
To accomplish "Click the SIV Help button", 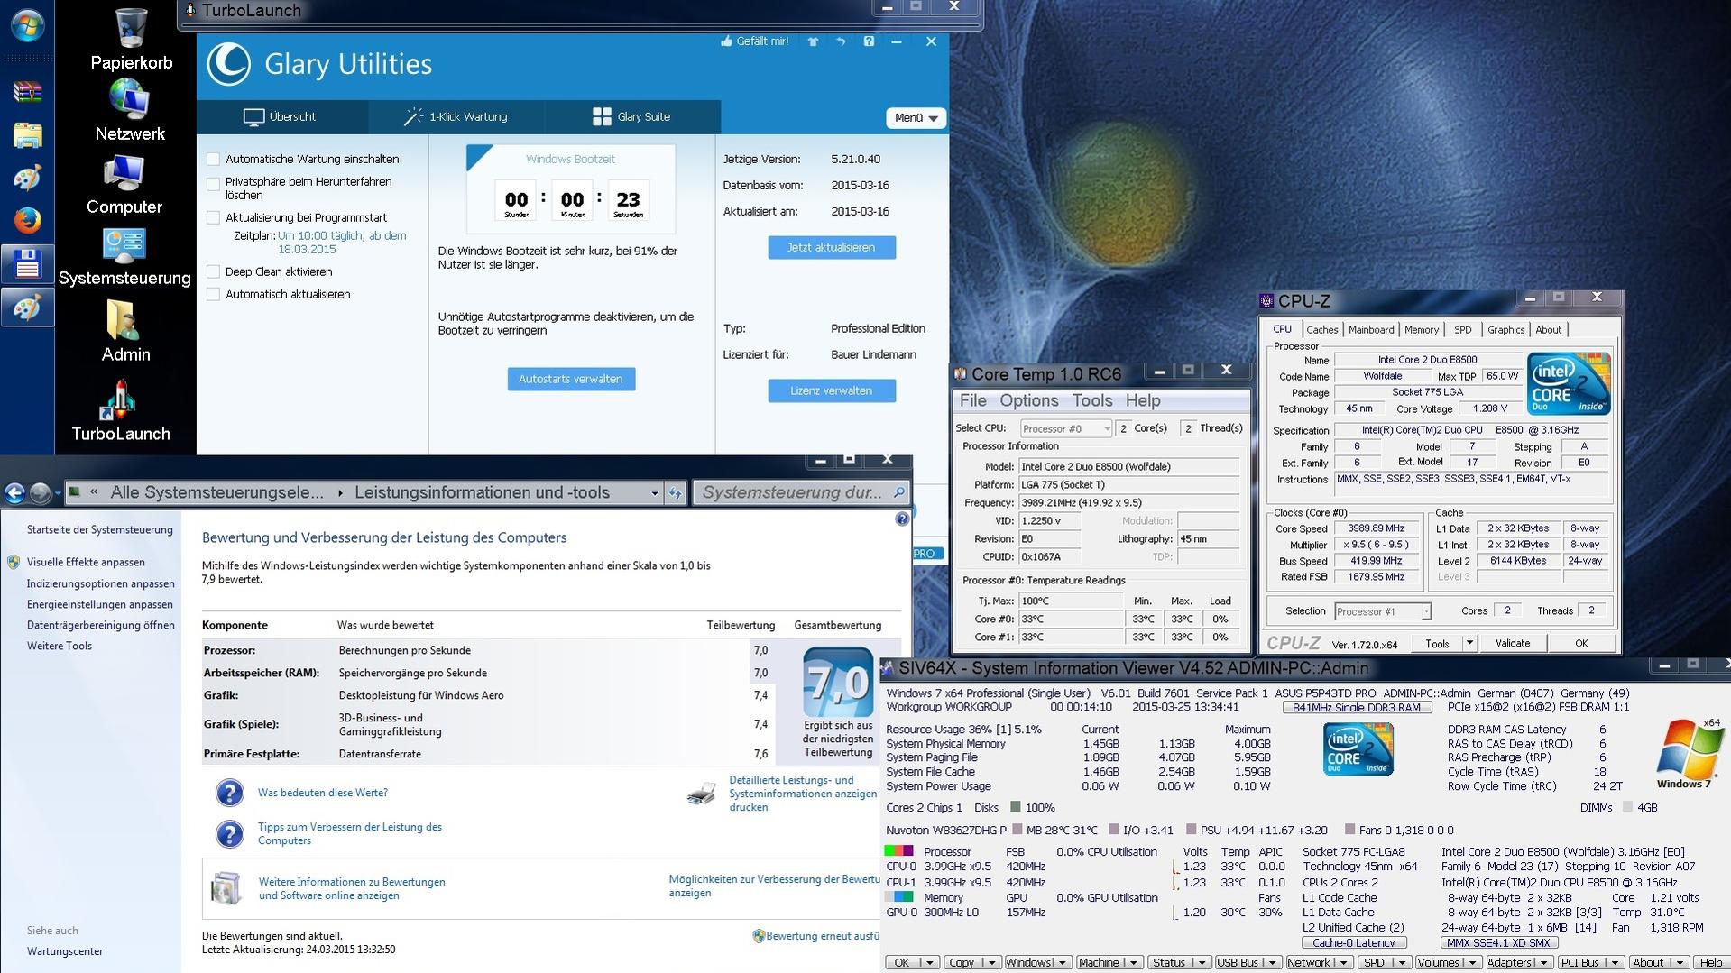I will tap(1710, 962).
